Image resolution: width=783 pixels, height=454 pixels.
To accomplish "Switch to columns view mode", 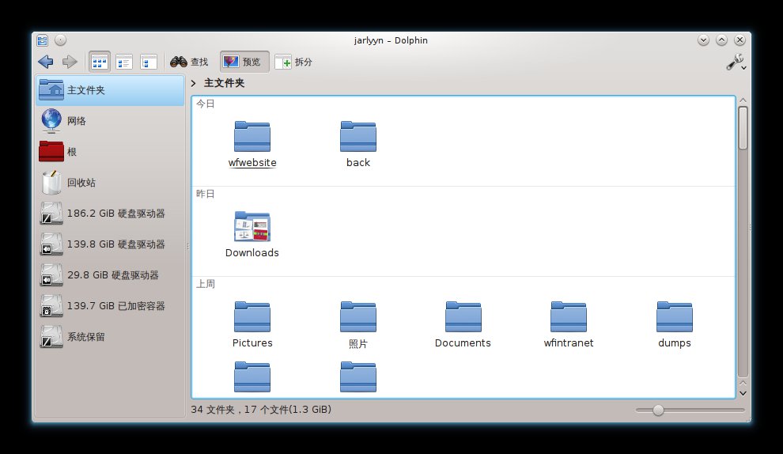I will (x=149, y=62).
